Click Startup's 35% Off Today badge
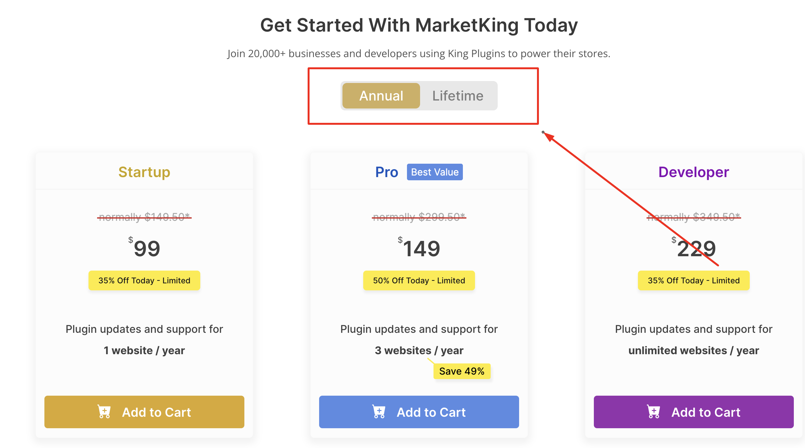This screenshot has width=805, height=448. (x=144, y=280)
